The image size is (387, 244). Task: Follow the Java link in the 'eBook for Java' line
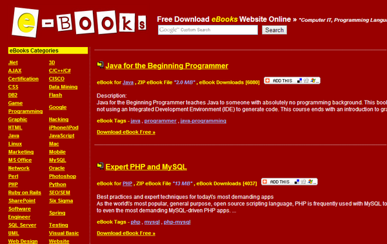click(128, 82)
